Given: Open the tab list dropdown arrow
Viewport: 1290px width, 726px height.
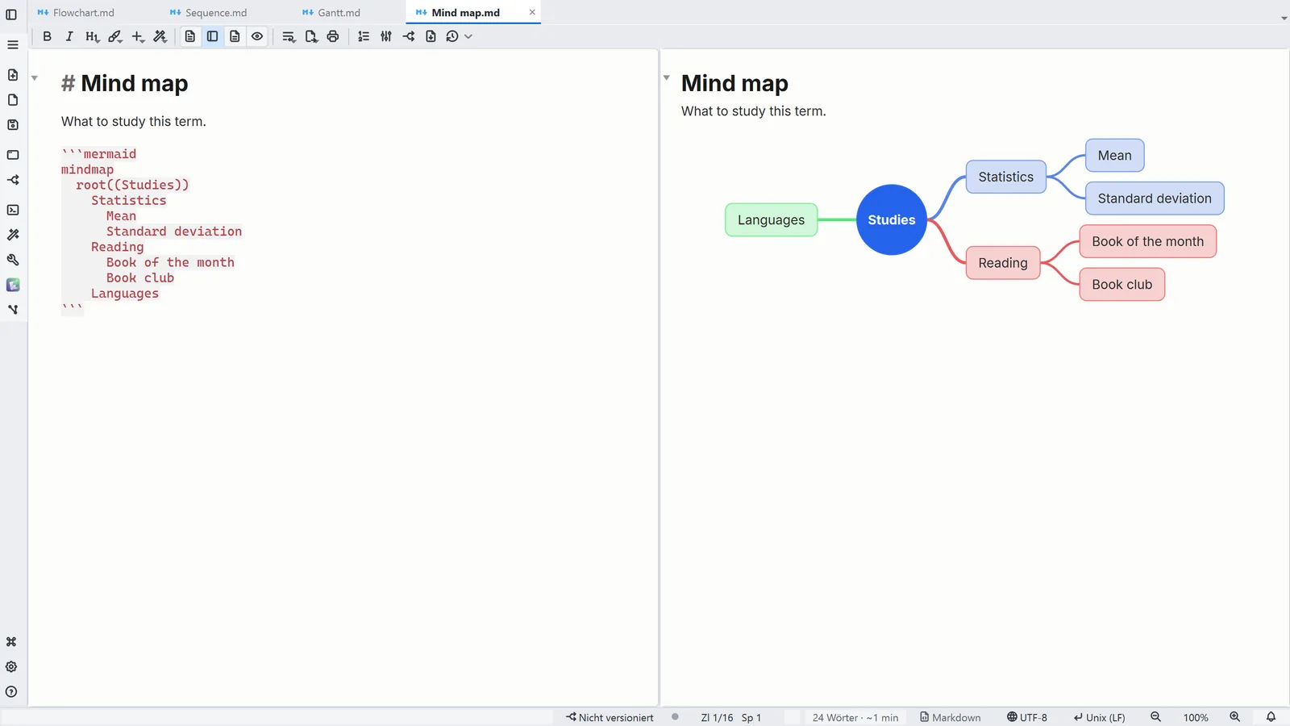Looking at the screenshot, I should click(x=1284, y=18).
